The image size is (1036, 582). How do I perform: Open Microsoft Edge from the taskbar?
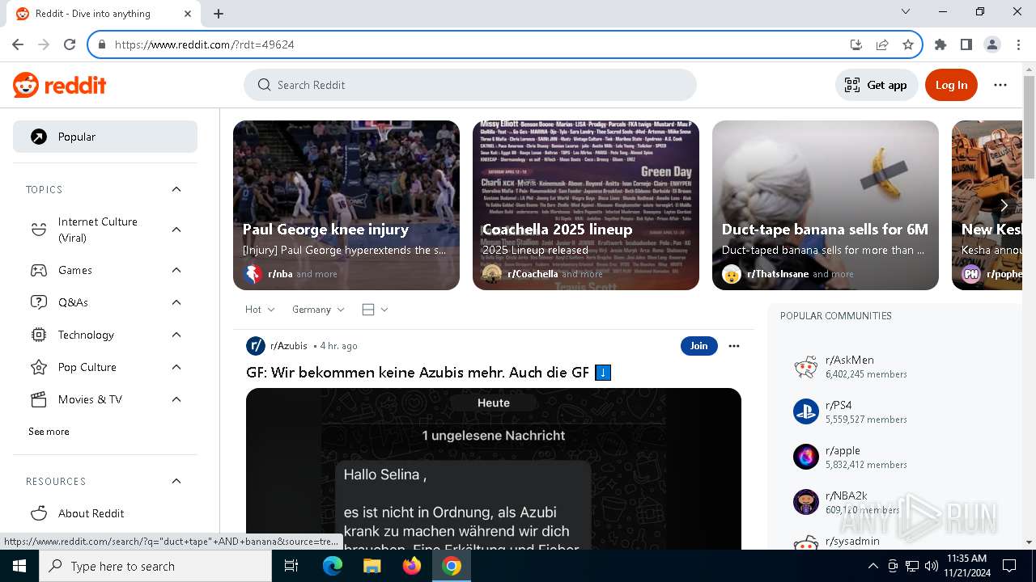(x=333, y=566)
